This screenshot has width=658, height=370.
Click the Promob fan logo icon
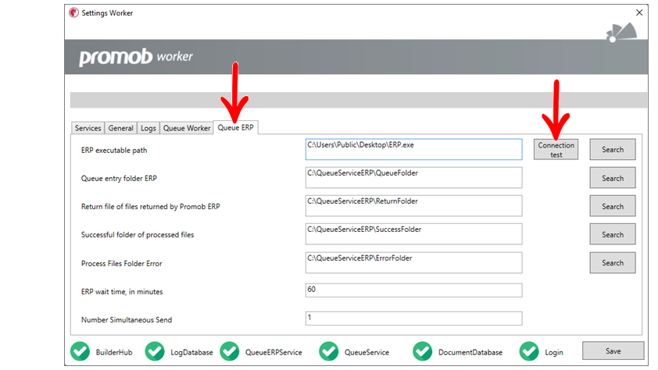(621, 32)
